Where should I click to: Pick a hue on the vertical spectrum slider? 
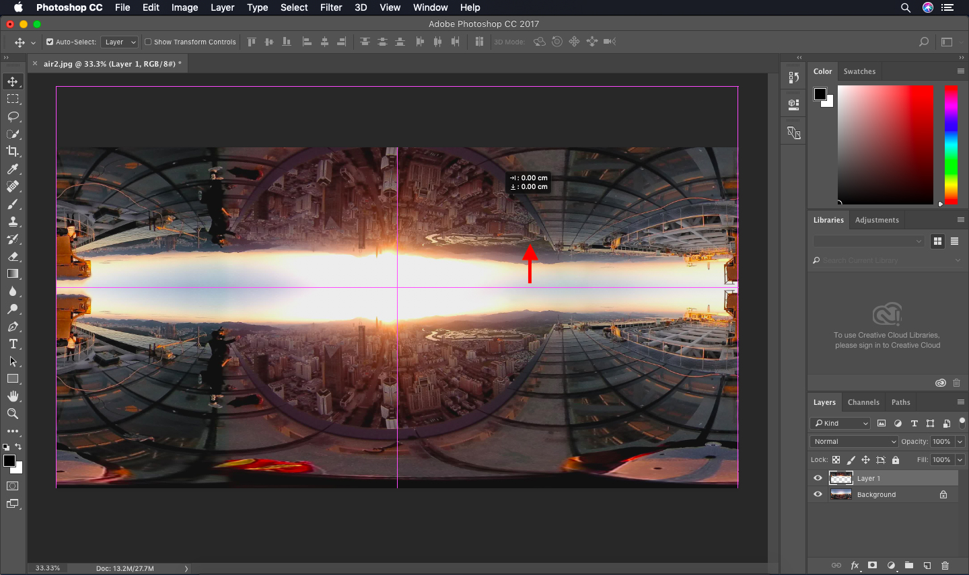pos(951,145)
